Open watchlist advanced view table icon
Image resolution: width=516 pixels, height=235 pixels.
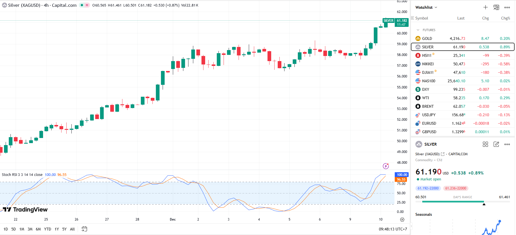[496, 7]
